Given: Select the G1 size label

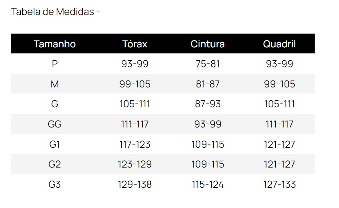Looking at the screenshot, I should (x=55, y=144).
